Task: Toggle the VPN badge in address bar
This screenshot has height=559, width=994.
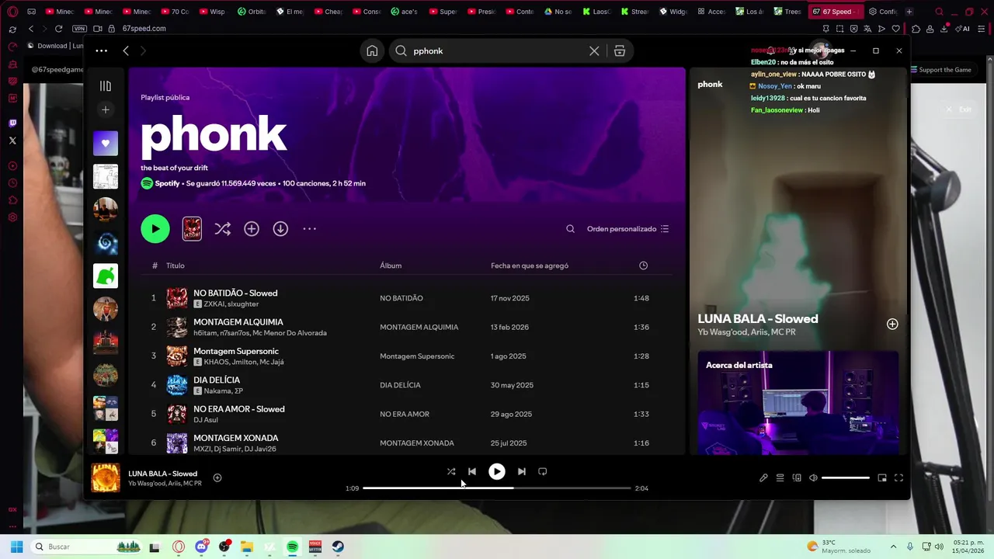Action: pyautogui.click(x=79, y=29)
